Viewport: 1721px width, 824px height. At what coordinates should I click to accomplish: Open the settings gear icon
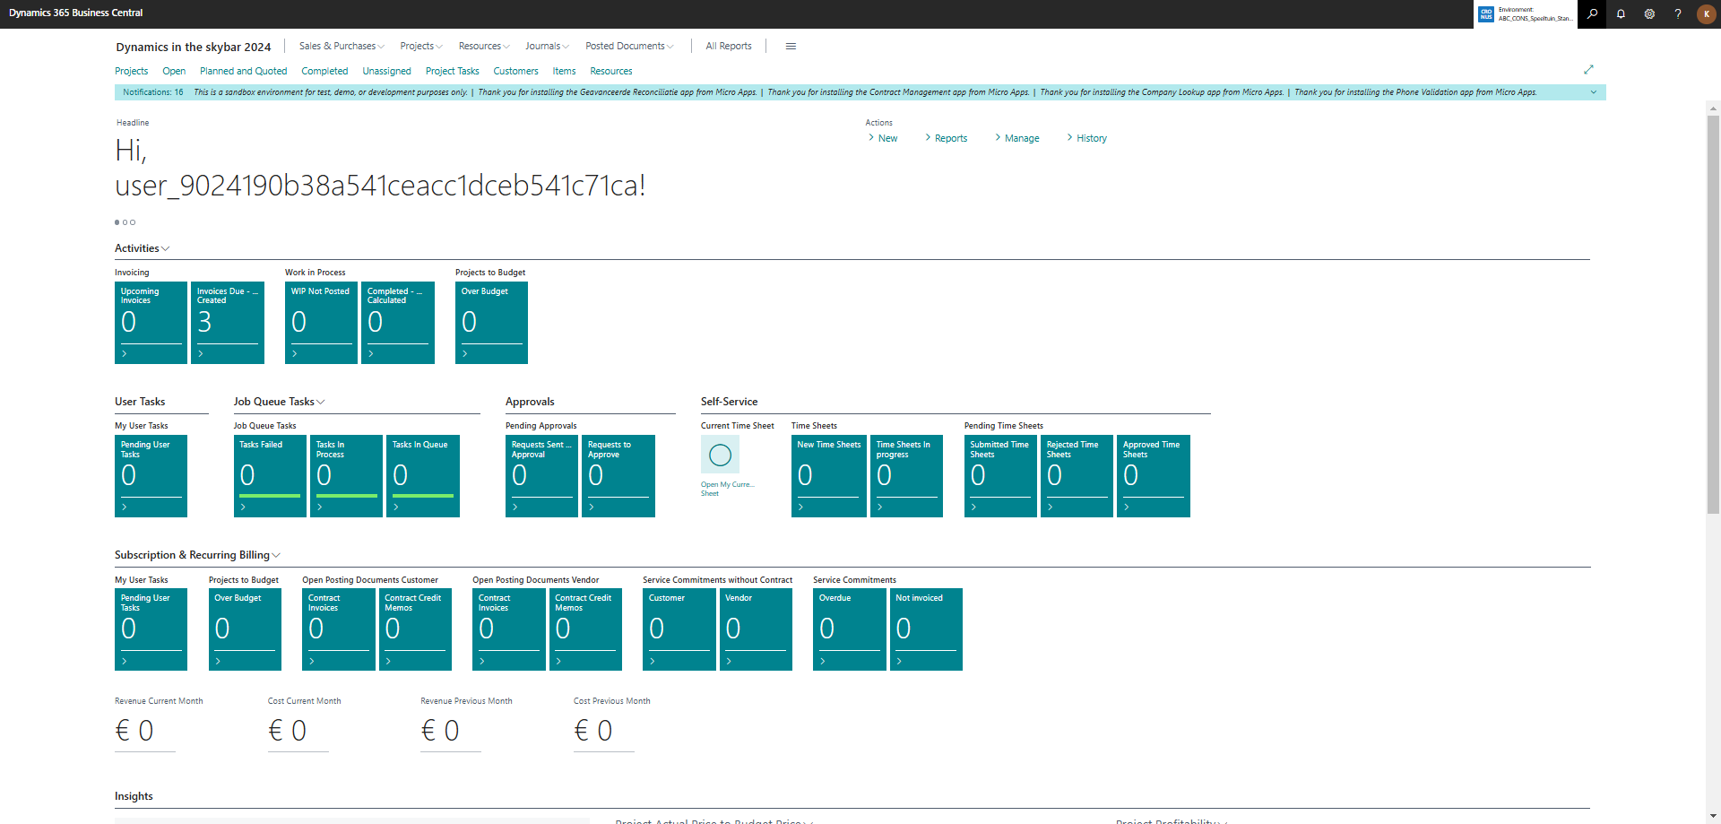point(1649,13)
